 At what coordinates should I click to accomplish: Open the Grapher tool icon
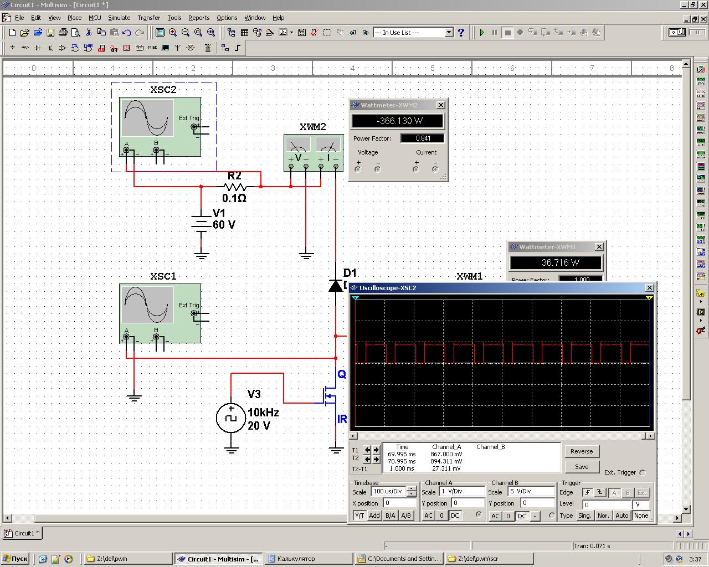284,33
